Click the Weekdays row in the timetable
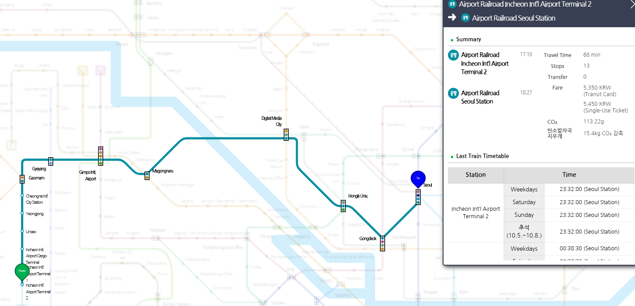 tap(524, 189)
